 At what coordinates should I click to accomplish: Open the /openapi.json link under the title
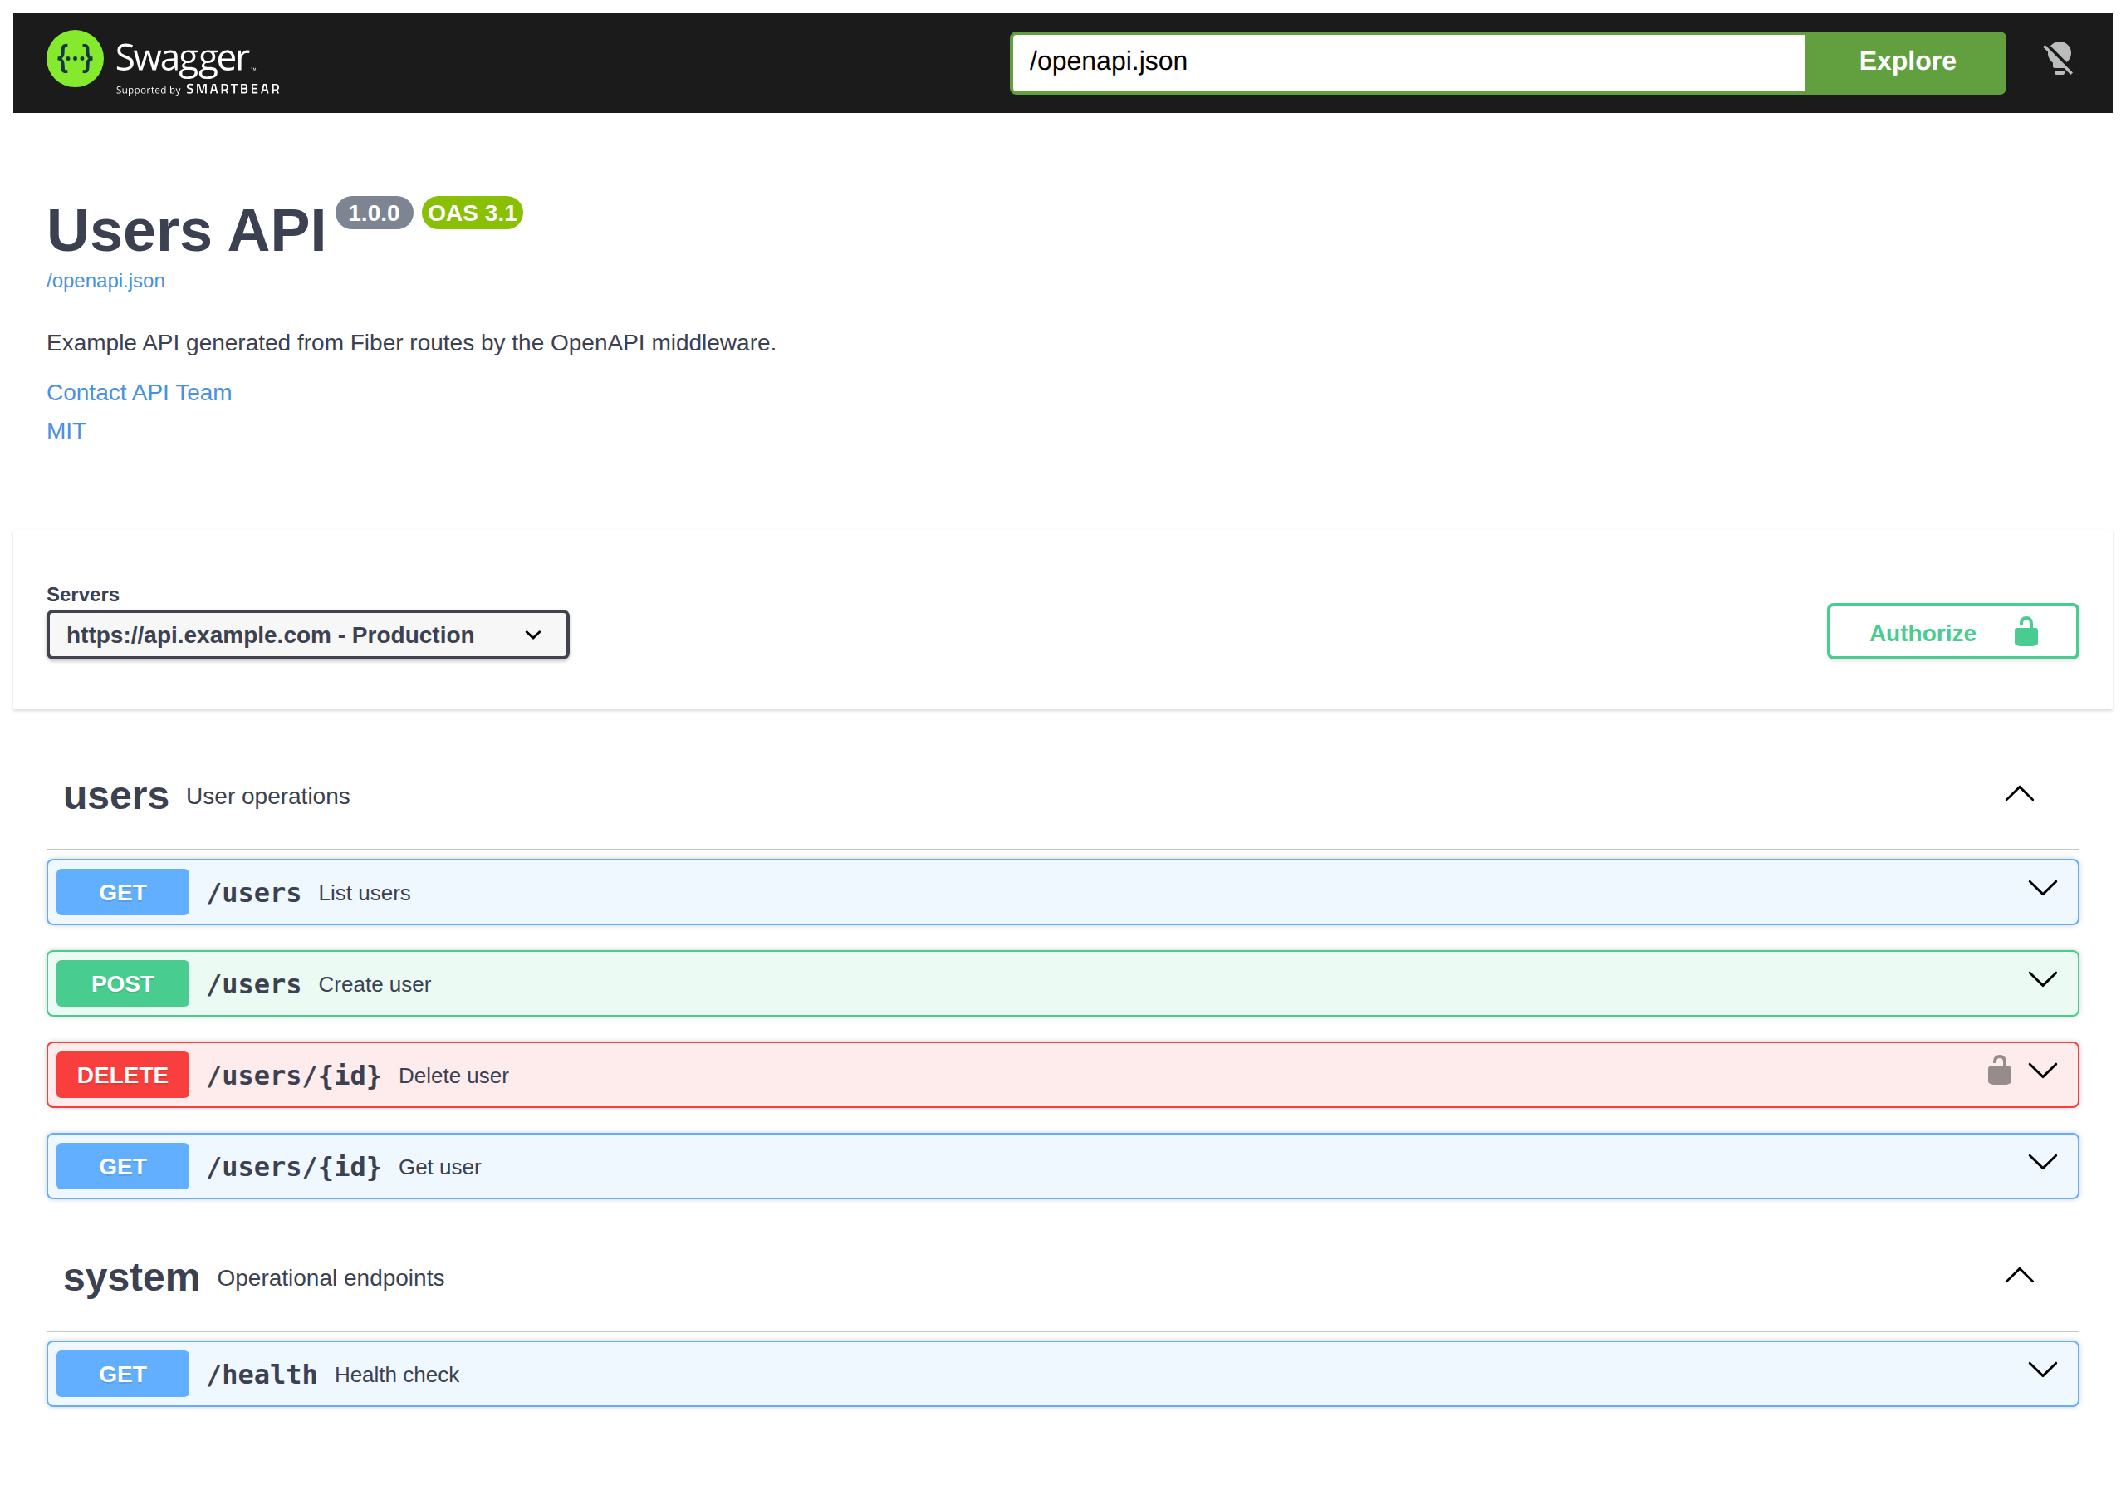pos(105,281)
